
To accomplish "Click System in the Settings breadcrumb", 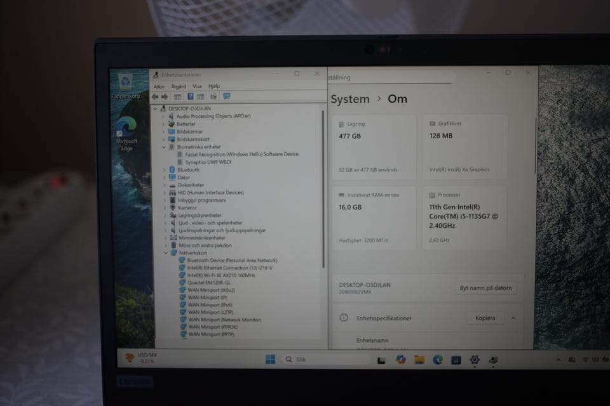I will click(x=349, y=99).
